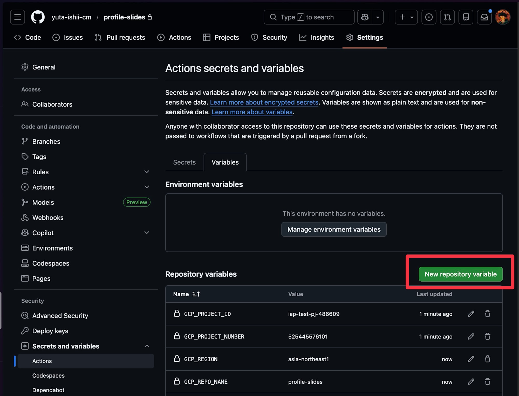
Task: Open Copilot chat icon in header
Action: tap(365, 17)
